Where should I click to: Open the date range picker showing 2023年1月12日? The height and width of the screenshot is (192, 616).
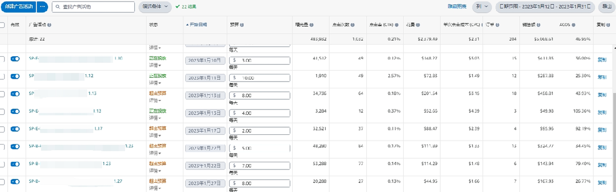pos(544,7)
